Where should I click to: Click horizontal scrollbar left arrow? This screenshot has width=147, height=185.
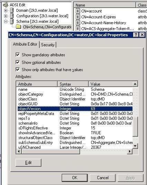click(19, 151)
